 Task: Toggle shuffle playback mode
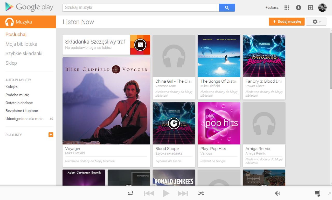pyautogui.click(x=201, y=193)
